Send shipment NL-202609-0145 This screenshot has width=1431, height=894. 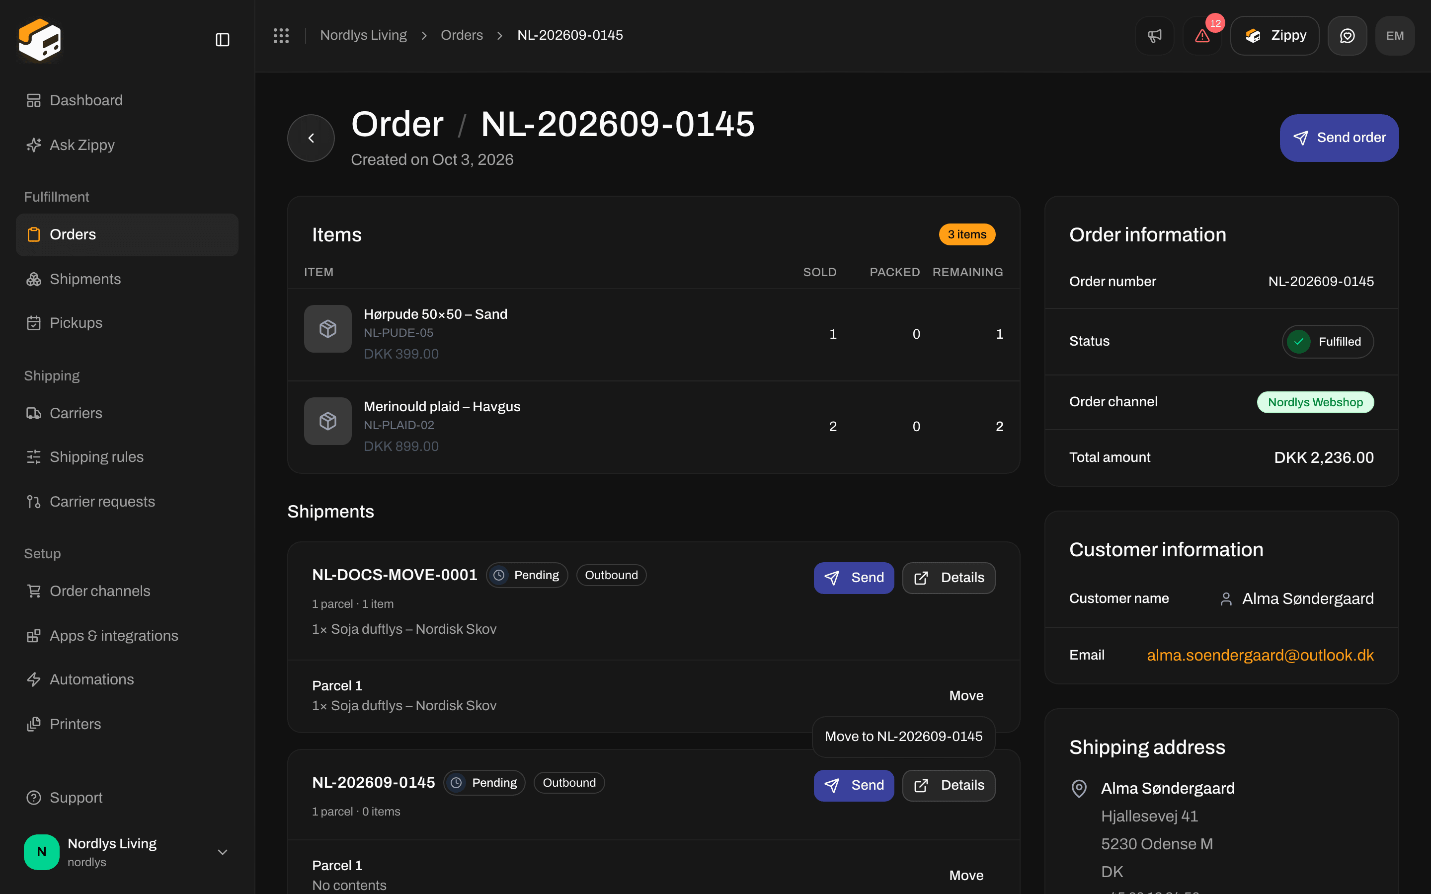point(853,785)
